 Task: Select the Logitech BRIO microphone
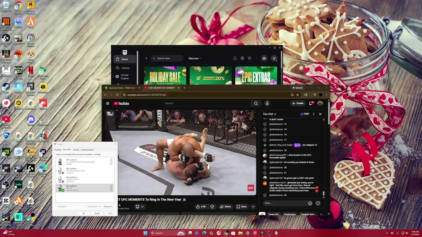(x=84, y=179)
